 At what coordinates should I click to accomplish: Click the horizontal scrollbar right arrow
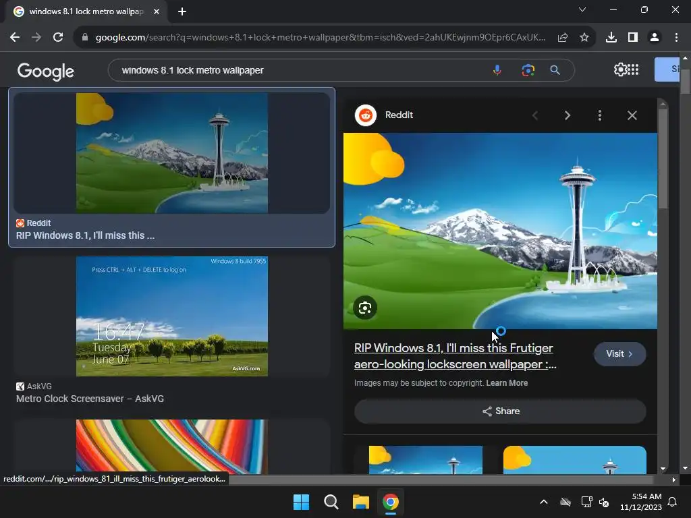point(674,480)
